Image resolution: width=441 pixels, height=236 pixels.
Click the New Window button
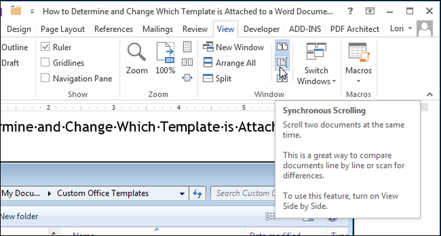click(x=233, y=47)
